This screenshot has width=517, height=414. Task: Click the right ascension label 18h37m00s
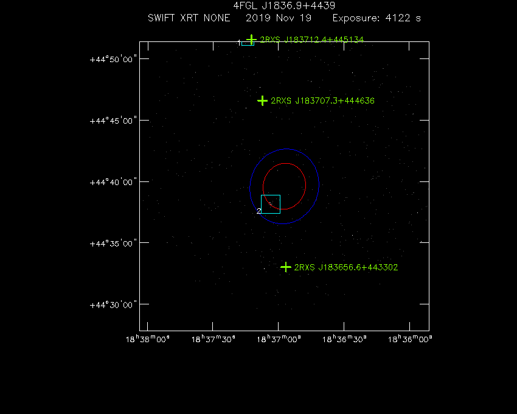point(279,339)
